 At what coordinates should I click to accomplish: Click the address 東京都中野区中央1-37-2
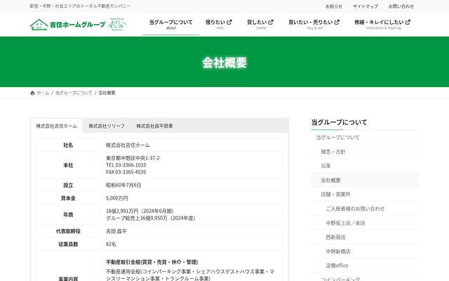click(133, 158)
